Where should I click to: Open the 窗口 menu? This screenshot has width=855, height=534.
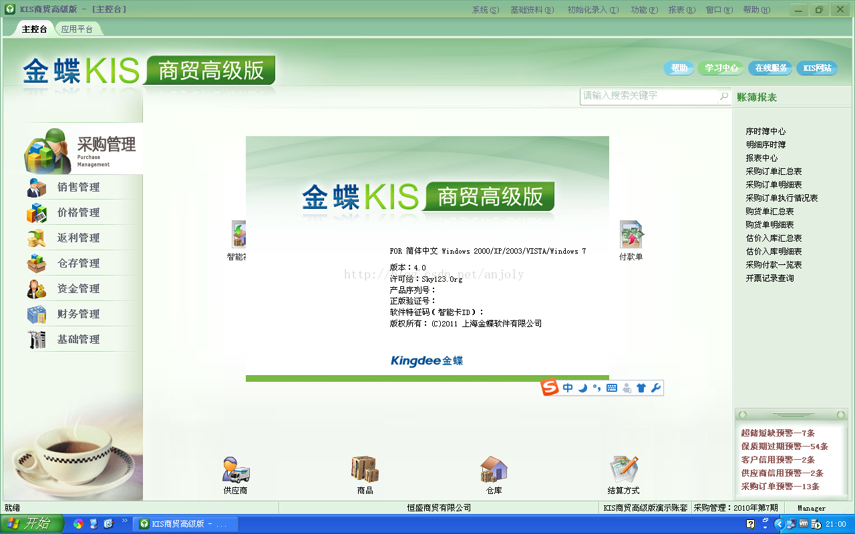(719, 10)
